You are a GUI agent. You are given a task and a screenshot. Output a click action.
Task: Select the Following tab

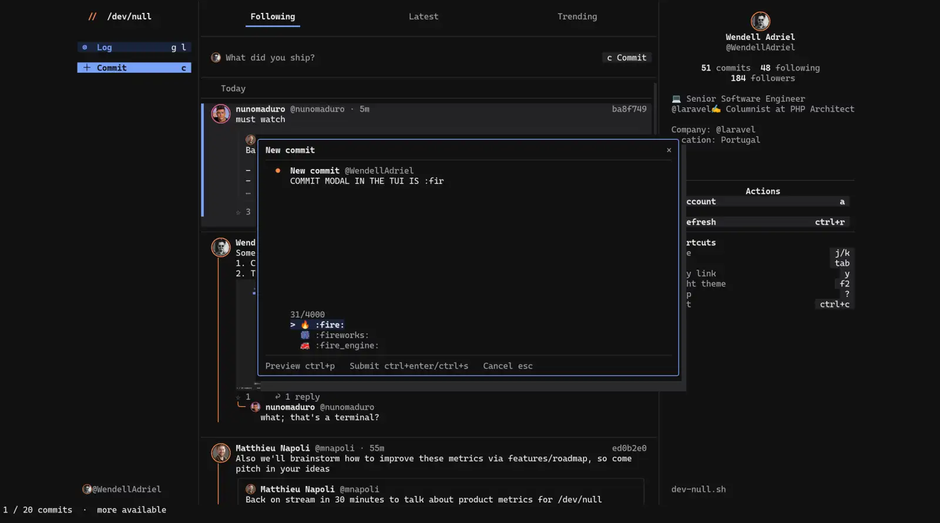click(273, 16)
